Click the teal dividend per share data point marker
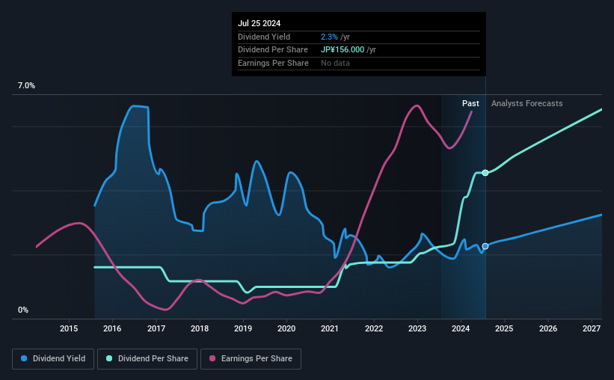The height and width of the screenshot is (380, 614). point(485,173)
